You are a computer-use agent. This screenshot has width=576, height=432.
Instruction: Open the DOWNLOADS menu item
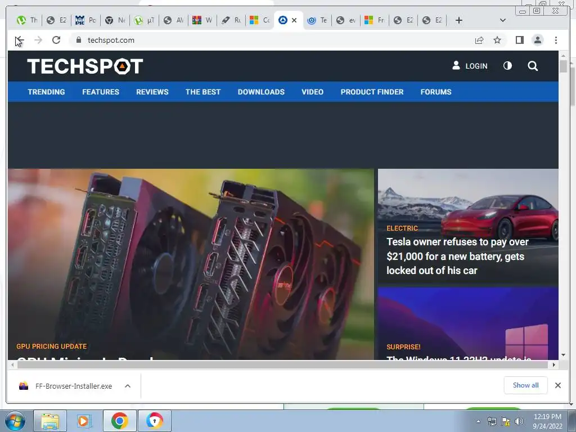[x=261, y=92]
